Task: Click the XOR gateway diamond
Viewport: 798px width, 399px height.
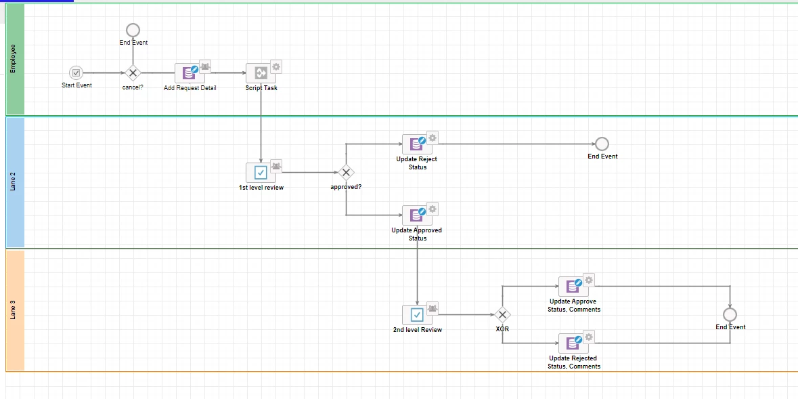Action: point(502,314)
